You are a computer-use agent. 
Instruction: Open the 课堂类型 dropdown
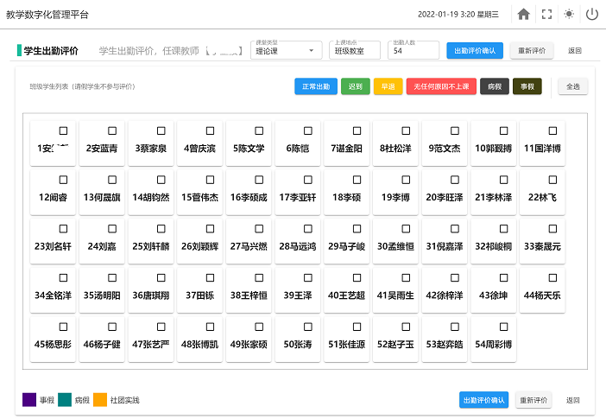[x=287, y=51]
